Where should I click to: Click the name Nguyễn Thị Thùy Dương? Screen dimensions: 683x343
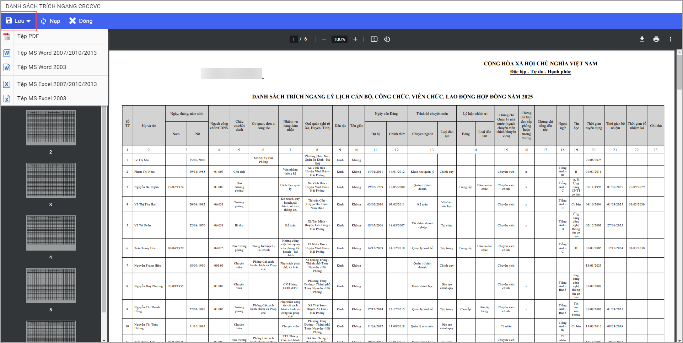[146, 326]
